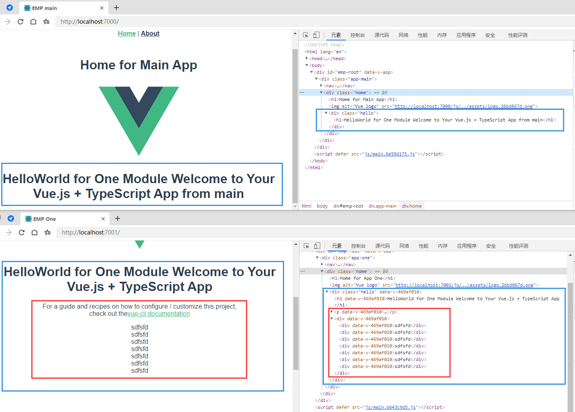
Task: Open 性能评测 tab in upper DevTools
Action: point(518,35)
